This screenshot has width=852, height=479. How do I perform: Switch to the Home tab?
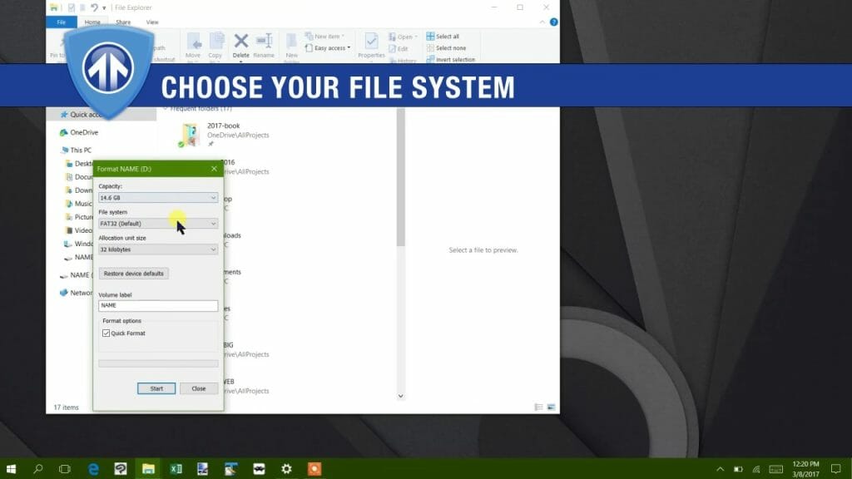pos(92,22)
